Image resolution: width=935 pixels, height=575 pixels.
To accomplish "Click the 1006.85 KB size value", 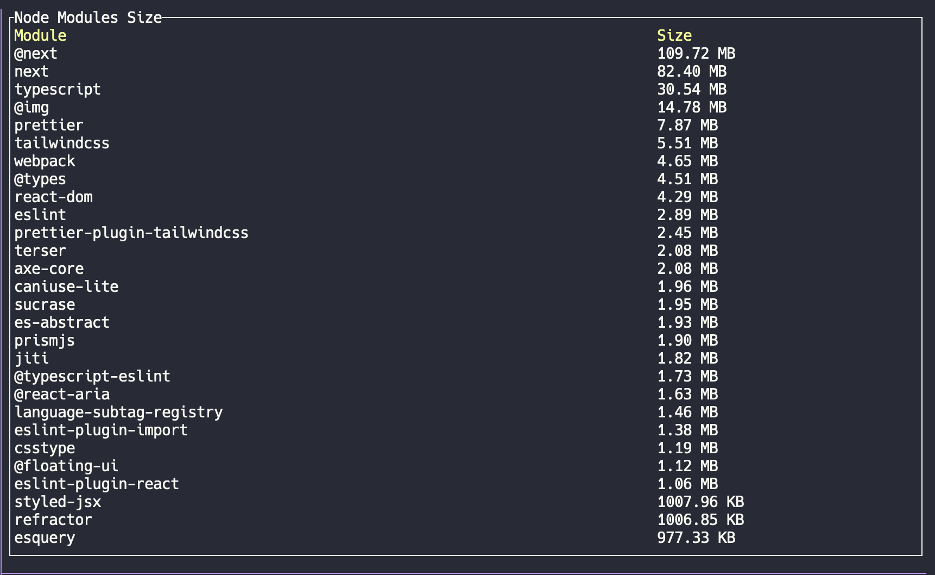I will point(700,520).
